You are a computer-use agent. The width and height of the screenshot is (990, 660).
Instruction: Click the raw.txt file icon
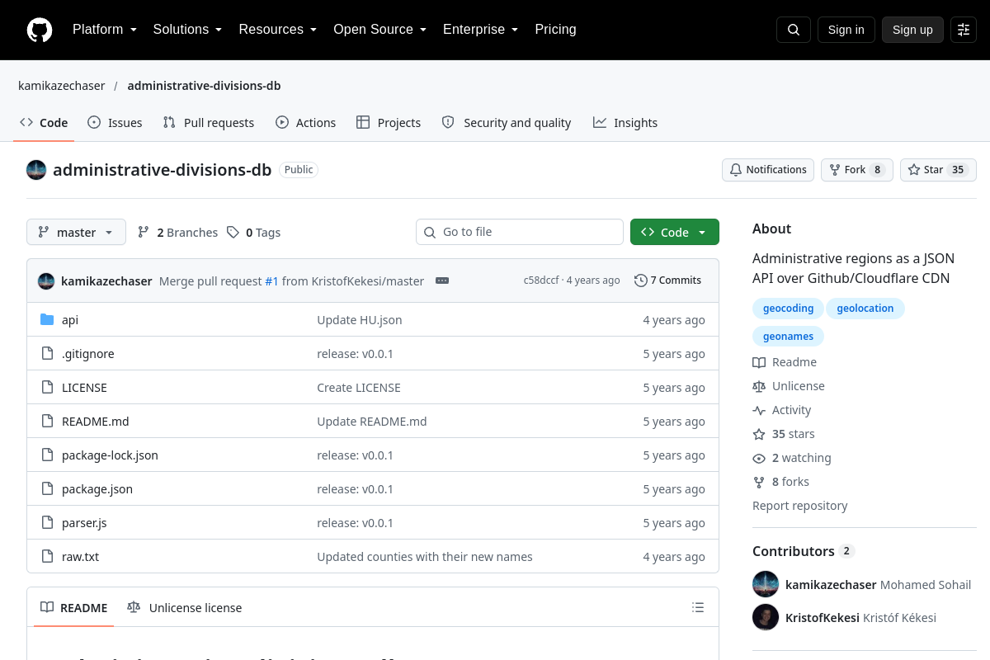47,557
